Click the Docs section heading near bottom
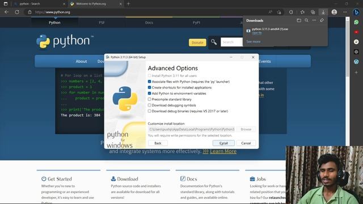Image resolution: width=363 pixels, height=204 pixels. 192,179
